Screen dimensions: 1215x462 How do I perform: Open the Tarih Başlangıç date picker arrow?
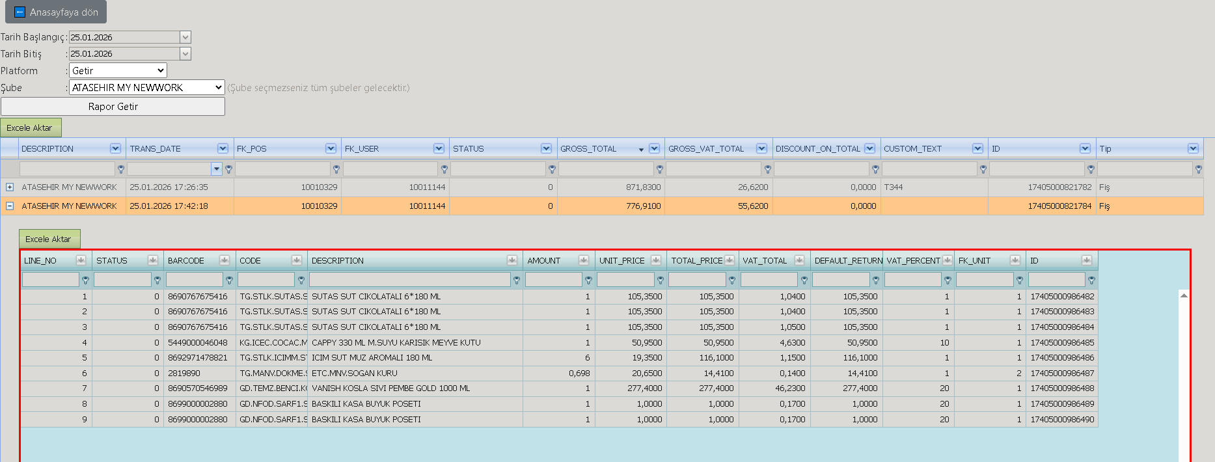(x=185, y=37)
